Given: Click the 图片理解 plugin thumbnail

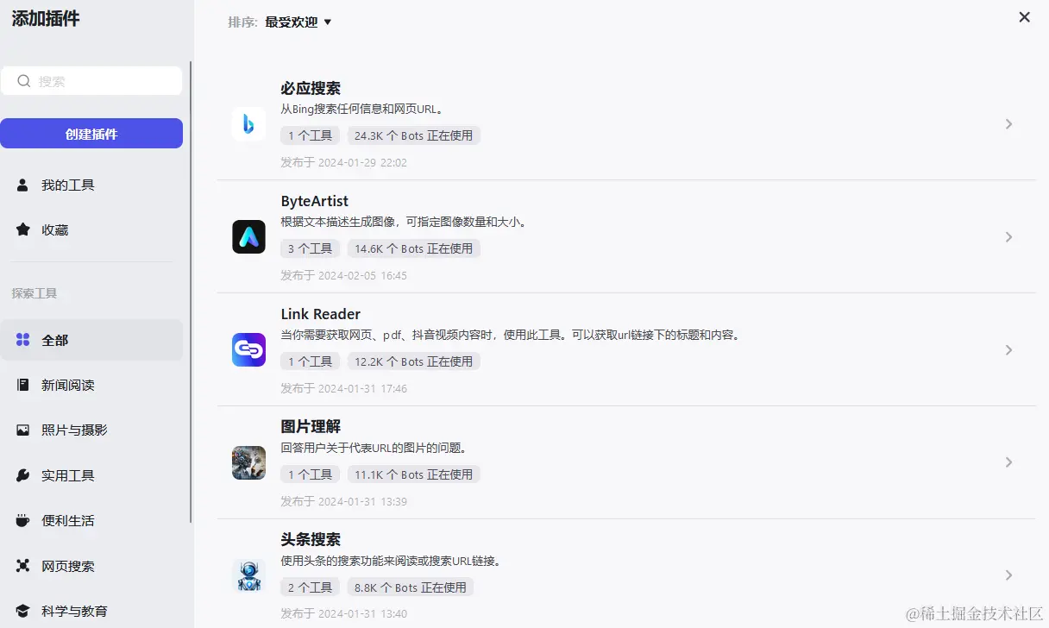Looking at the screenshot, I should pos(248,462).
